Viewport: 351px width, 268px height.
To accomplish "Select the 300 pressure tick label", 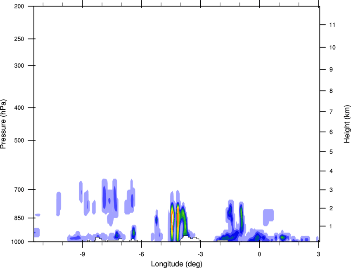I will pyautogui.click(x=19, y=66).
